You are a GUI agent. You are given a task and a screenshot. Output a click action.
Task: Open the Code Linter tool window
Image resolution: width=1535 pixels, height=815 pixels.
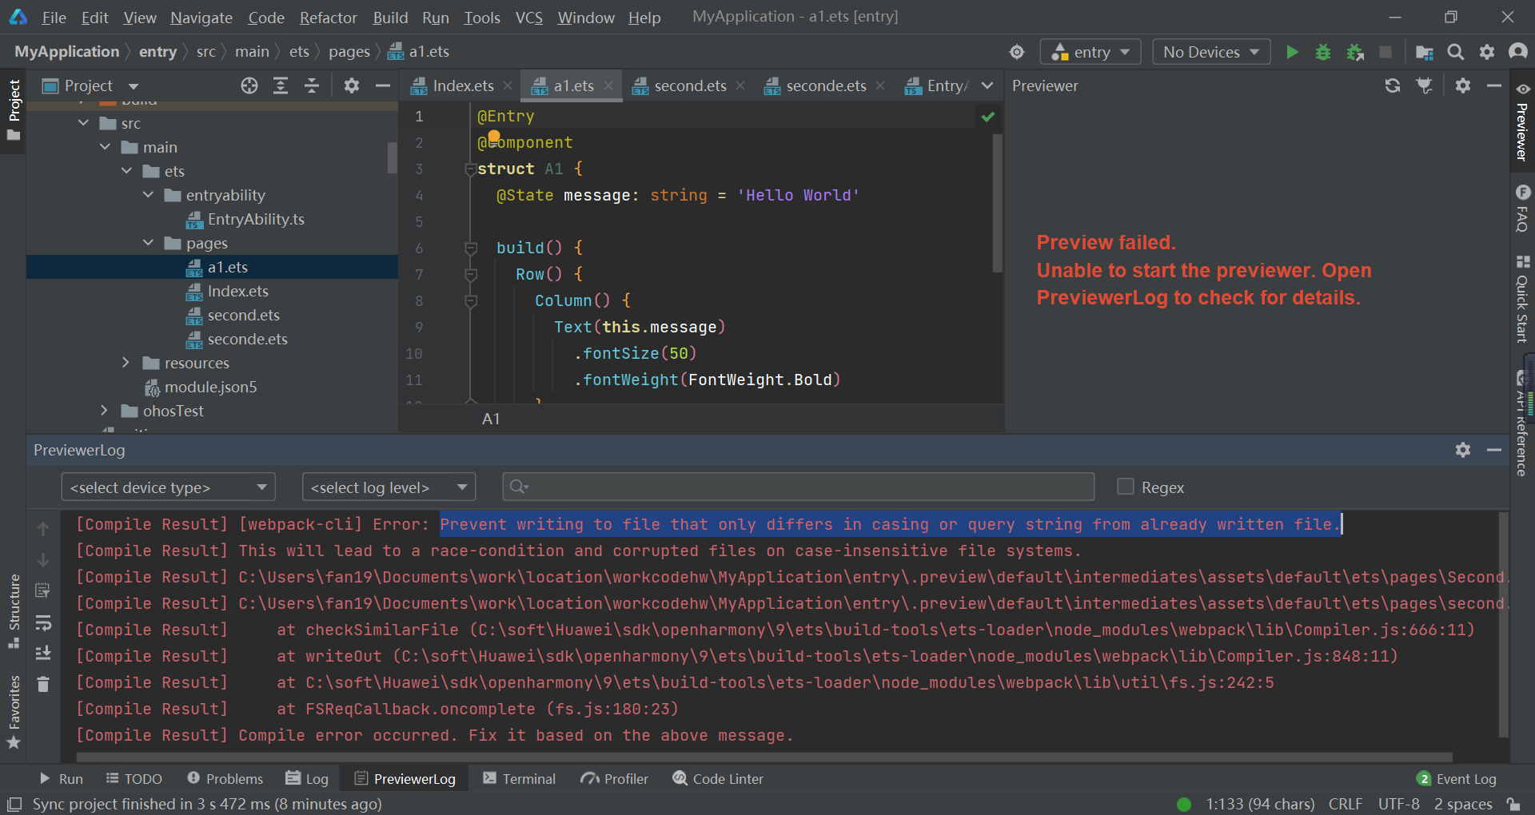(718, 778)
